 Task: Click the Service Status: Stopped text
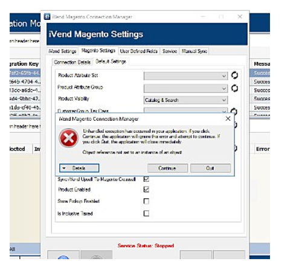(146, 245)
